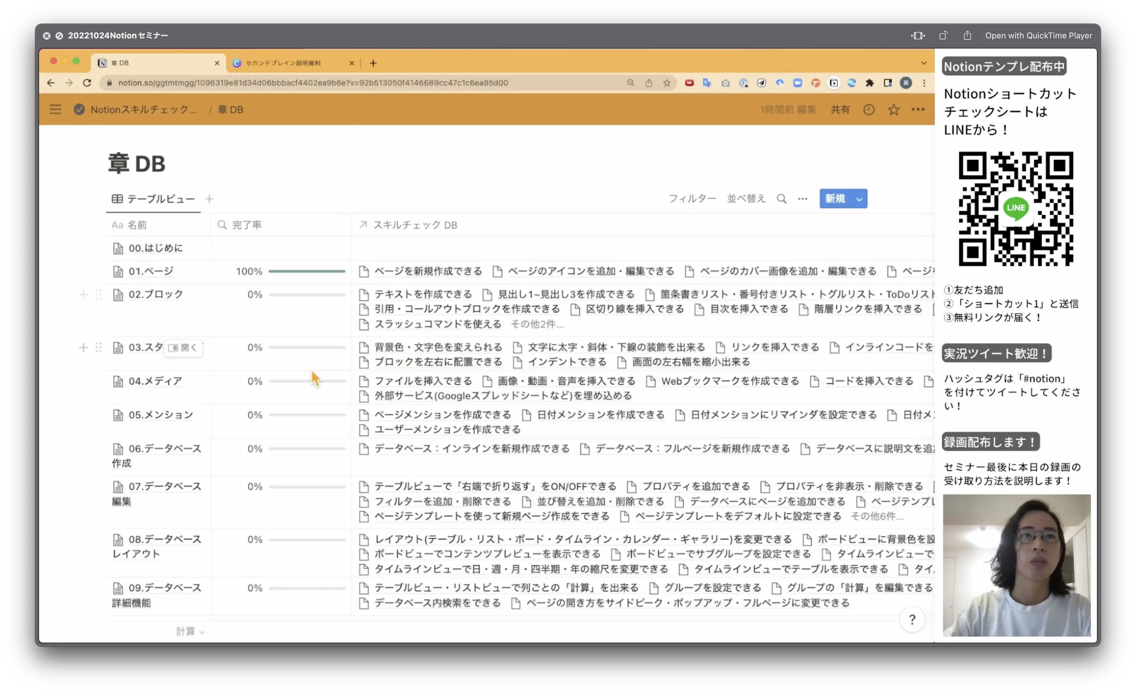Click the LINE QR code image
1136x693 pixels.
pos(1016,208)
